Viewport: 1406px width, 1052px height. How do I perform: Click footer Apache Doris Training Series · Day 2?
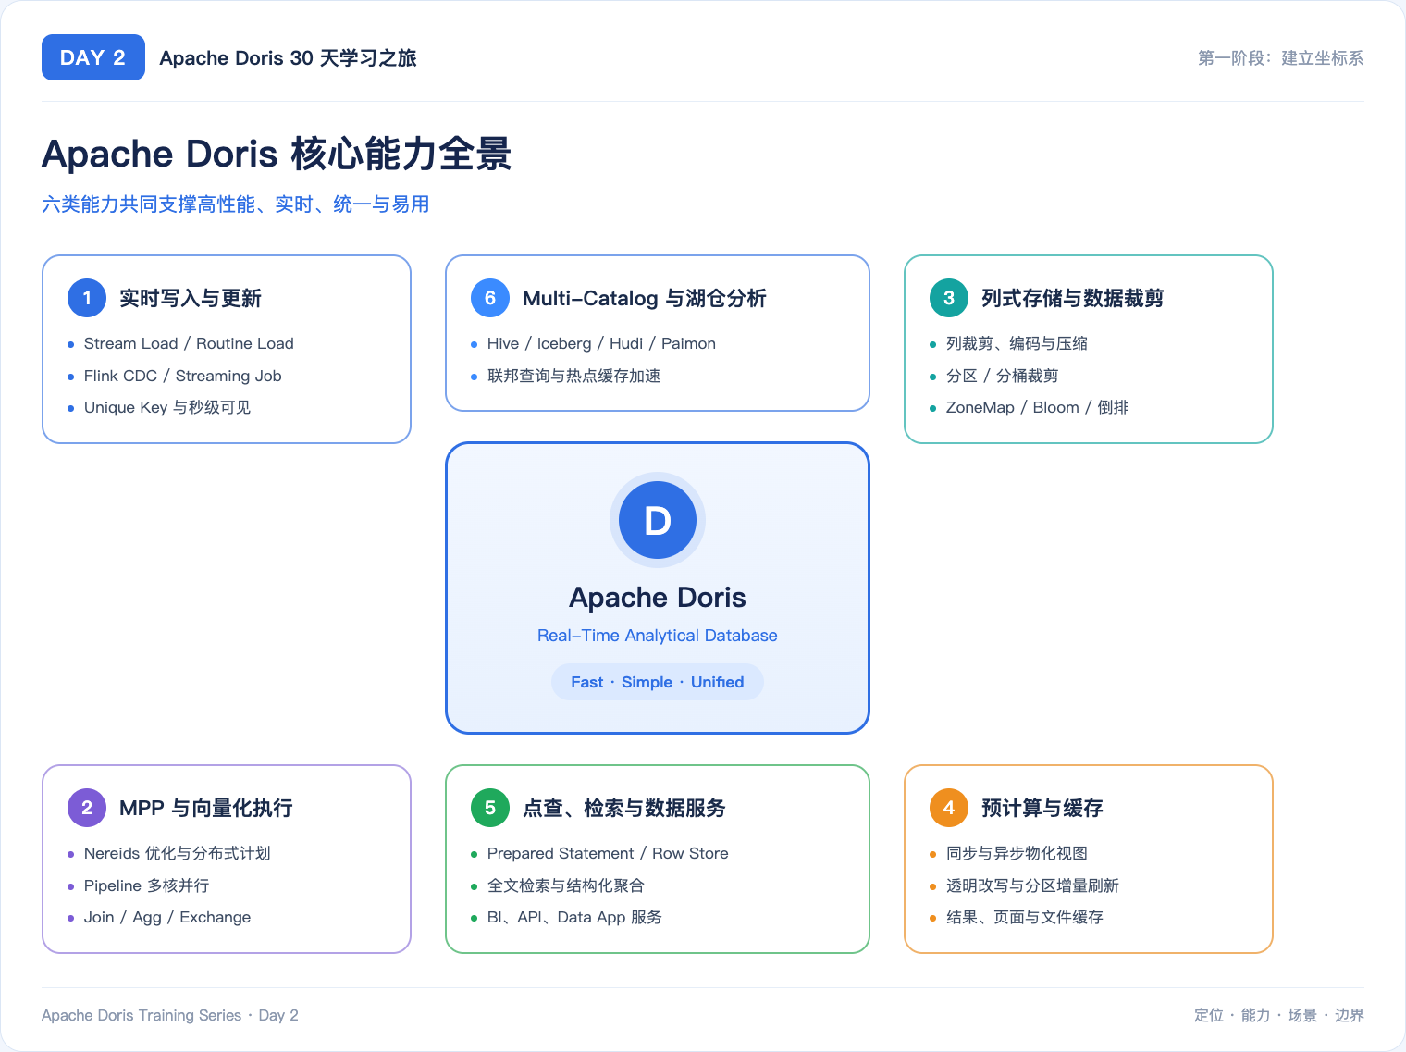(170, 1015)
